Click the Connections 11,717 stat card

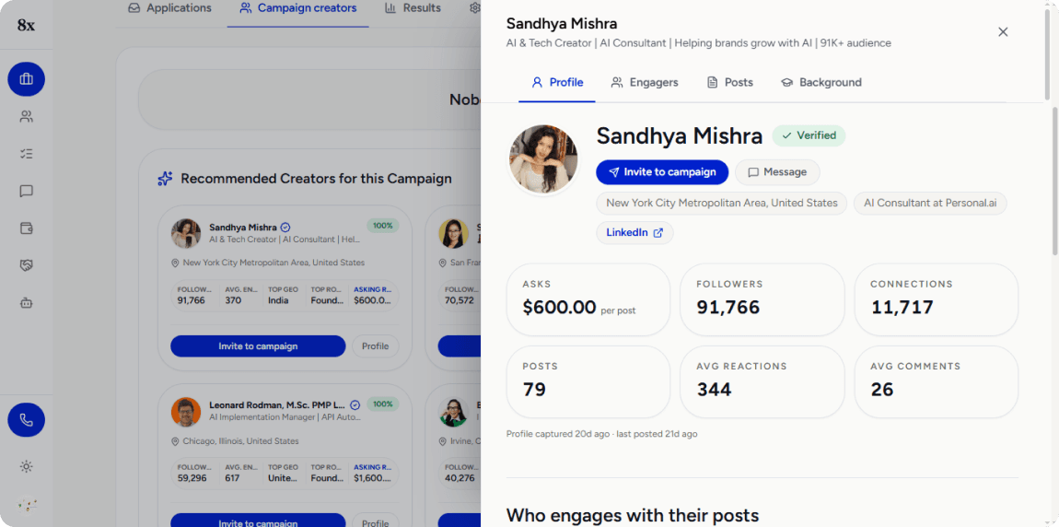coord(937,299)
